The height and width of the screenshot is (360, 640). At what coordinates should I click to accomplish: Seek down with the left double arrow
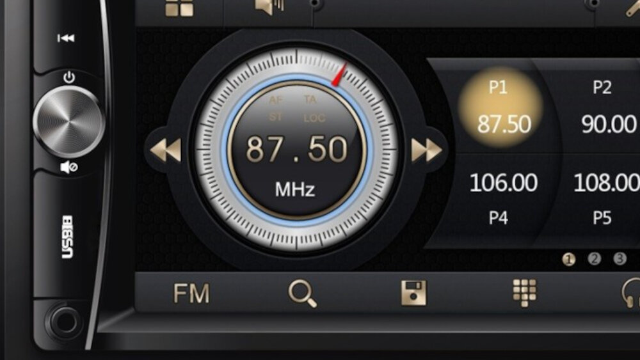click(165, 150)
